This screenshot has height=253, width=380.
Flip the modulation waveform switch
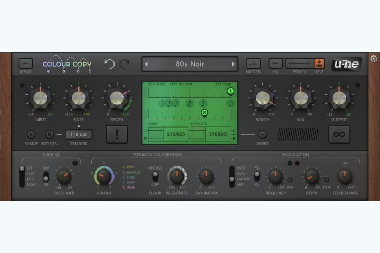click(257, 176)
